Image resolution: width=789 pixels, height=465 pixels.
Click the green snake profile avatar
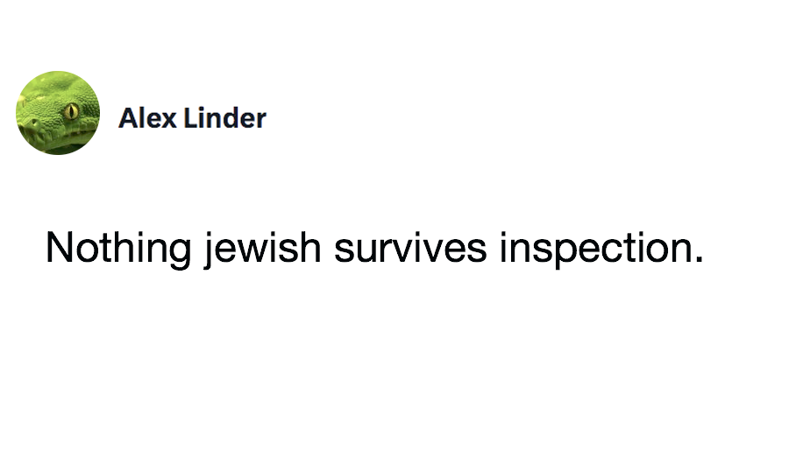coord(58,113)
